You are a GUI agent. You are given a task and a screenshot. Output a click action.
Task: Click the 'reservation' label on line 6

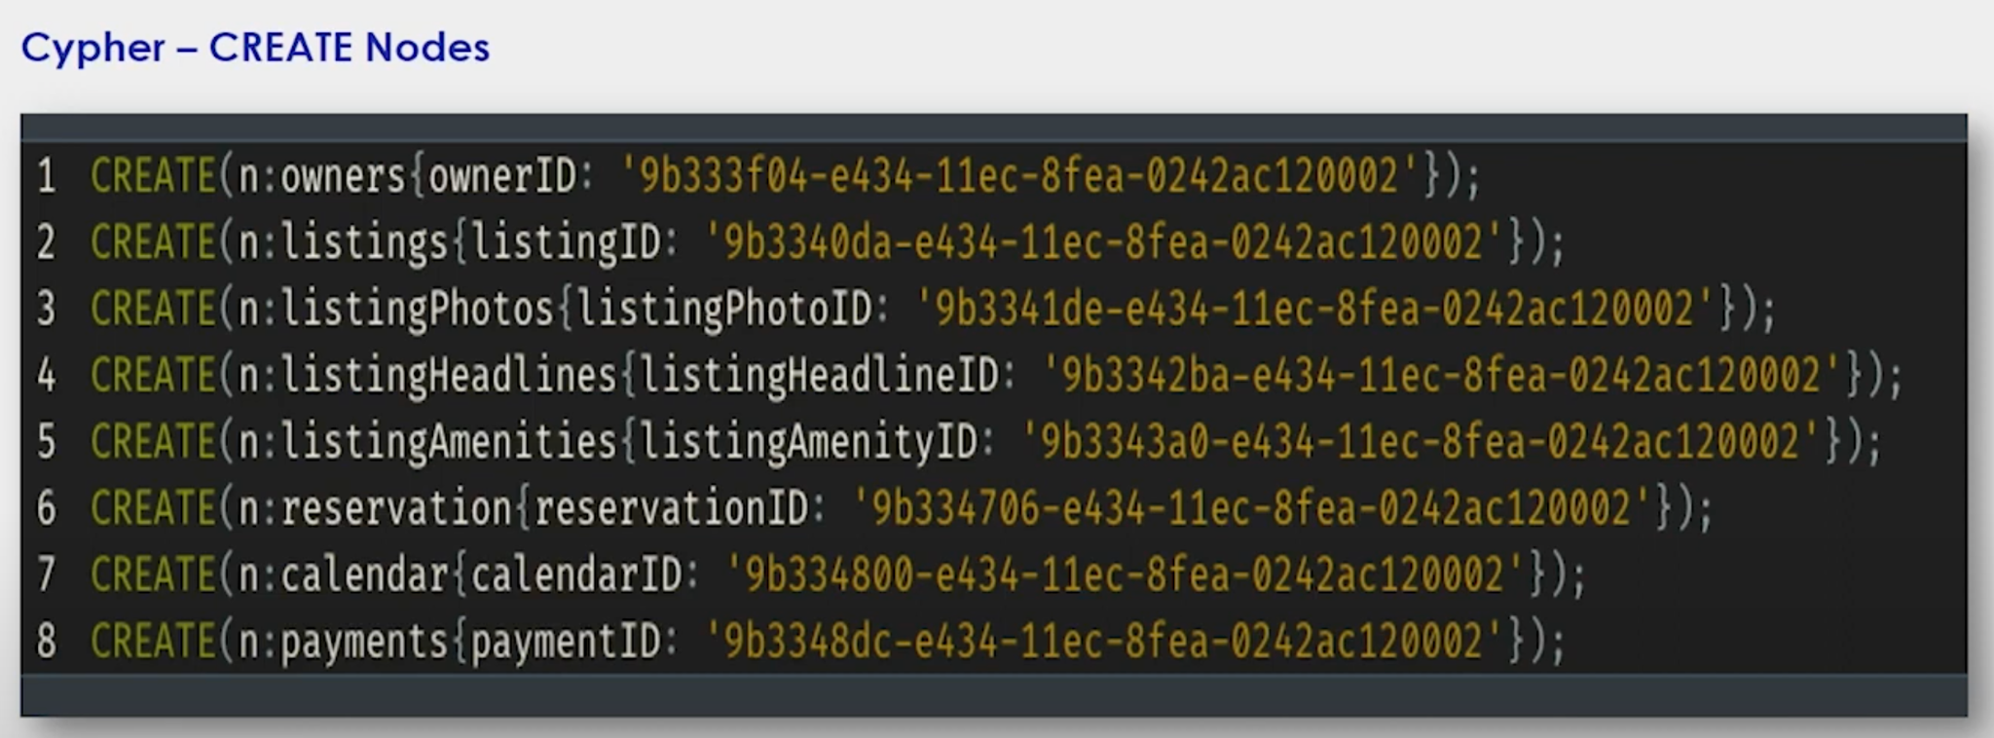[x=396, y=508]
